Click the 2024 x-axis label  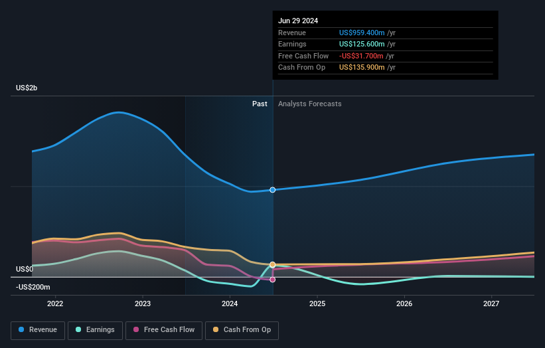click(x=230, y=304)
